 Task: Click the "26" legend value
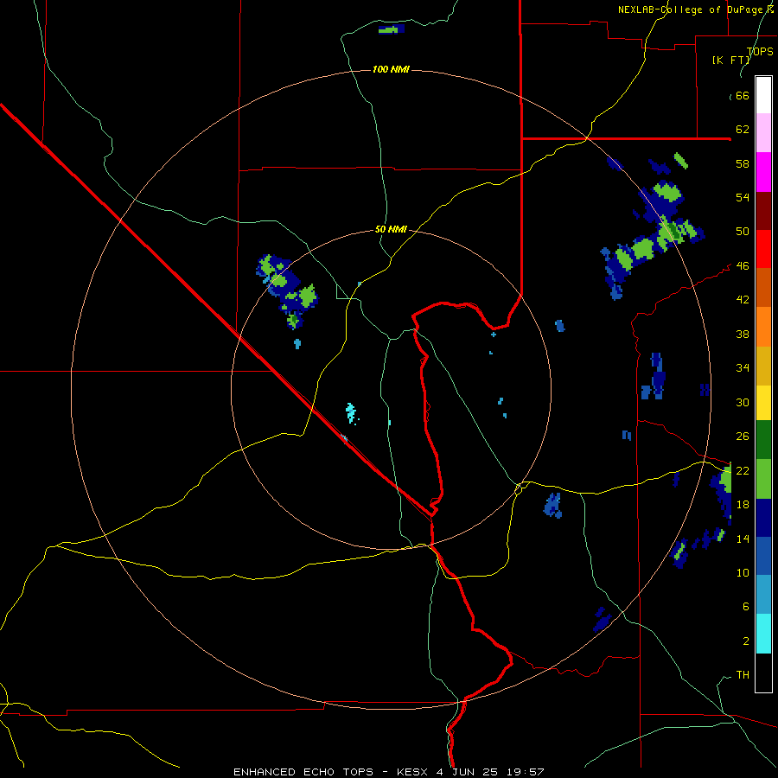(x=743, y=437)
